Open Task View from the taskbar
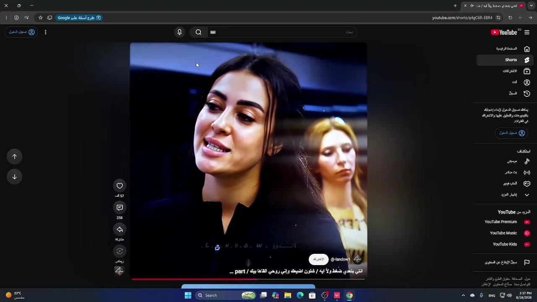Screen dimensions: 537x302 (x=263, y=295)
